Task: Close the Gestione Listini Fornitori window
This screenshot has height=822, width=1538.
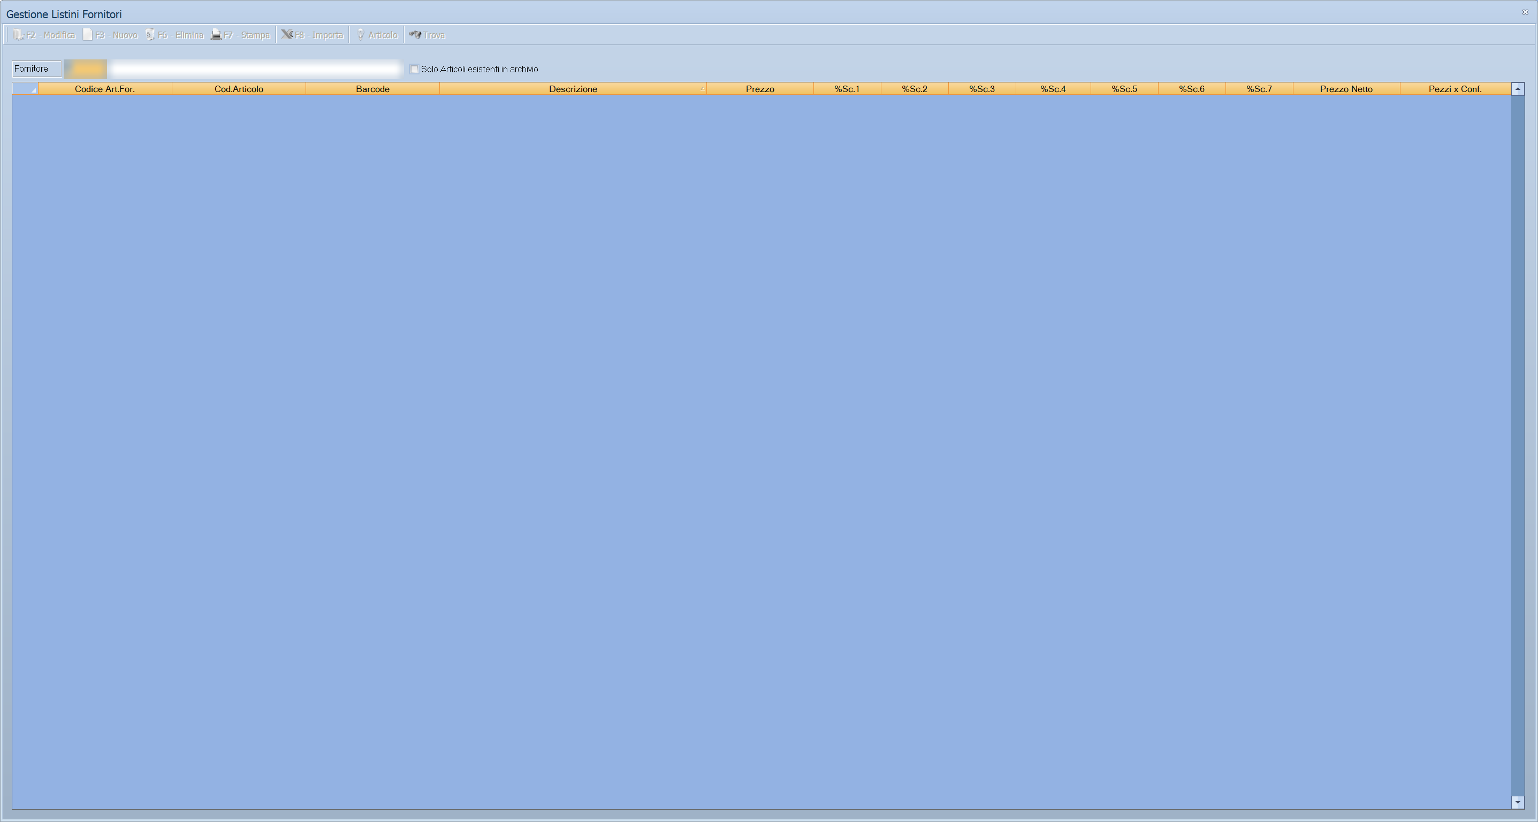Action: tap(1526, 12)
